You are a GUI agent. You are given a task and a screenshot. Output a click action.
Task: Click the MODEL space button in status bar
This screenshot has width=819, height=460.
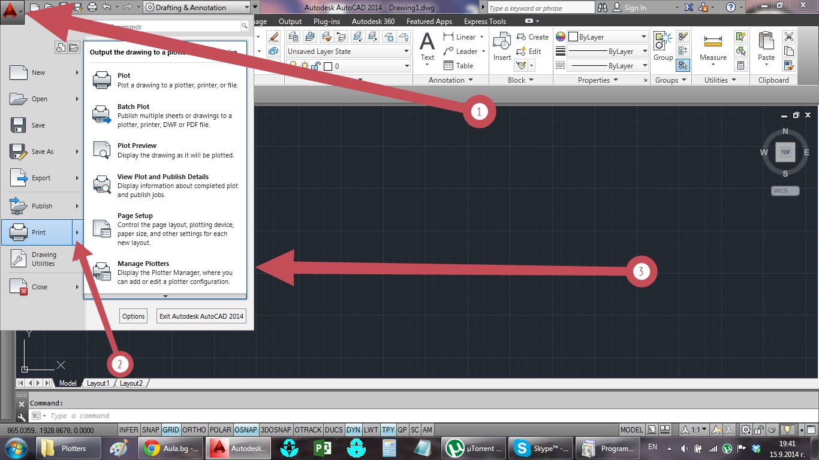(632, 430)
